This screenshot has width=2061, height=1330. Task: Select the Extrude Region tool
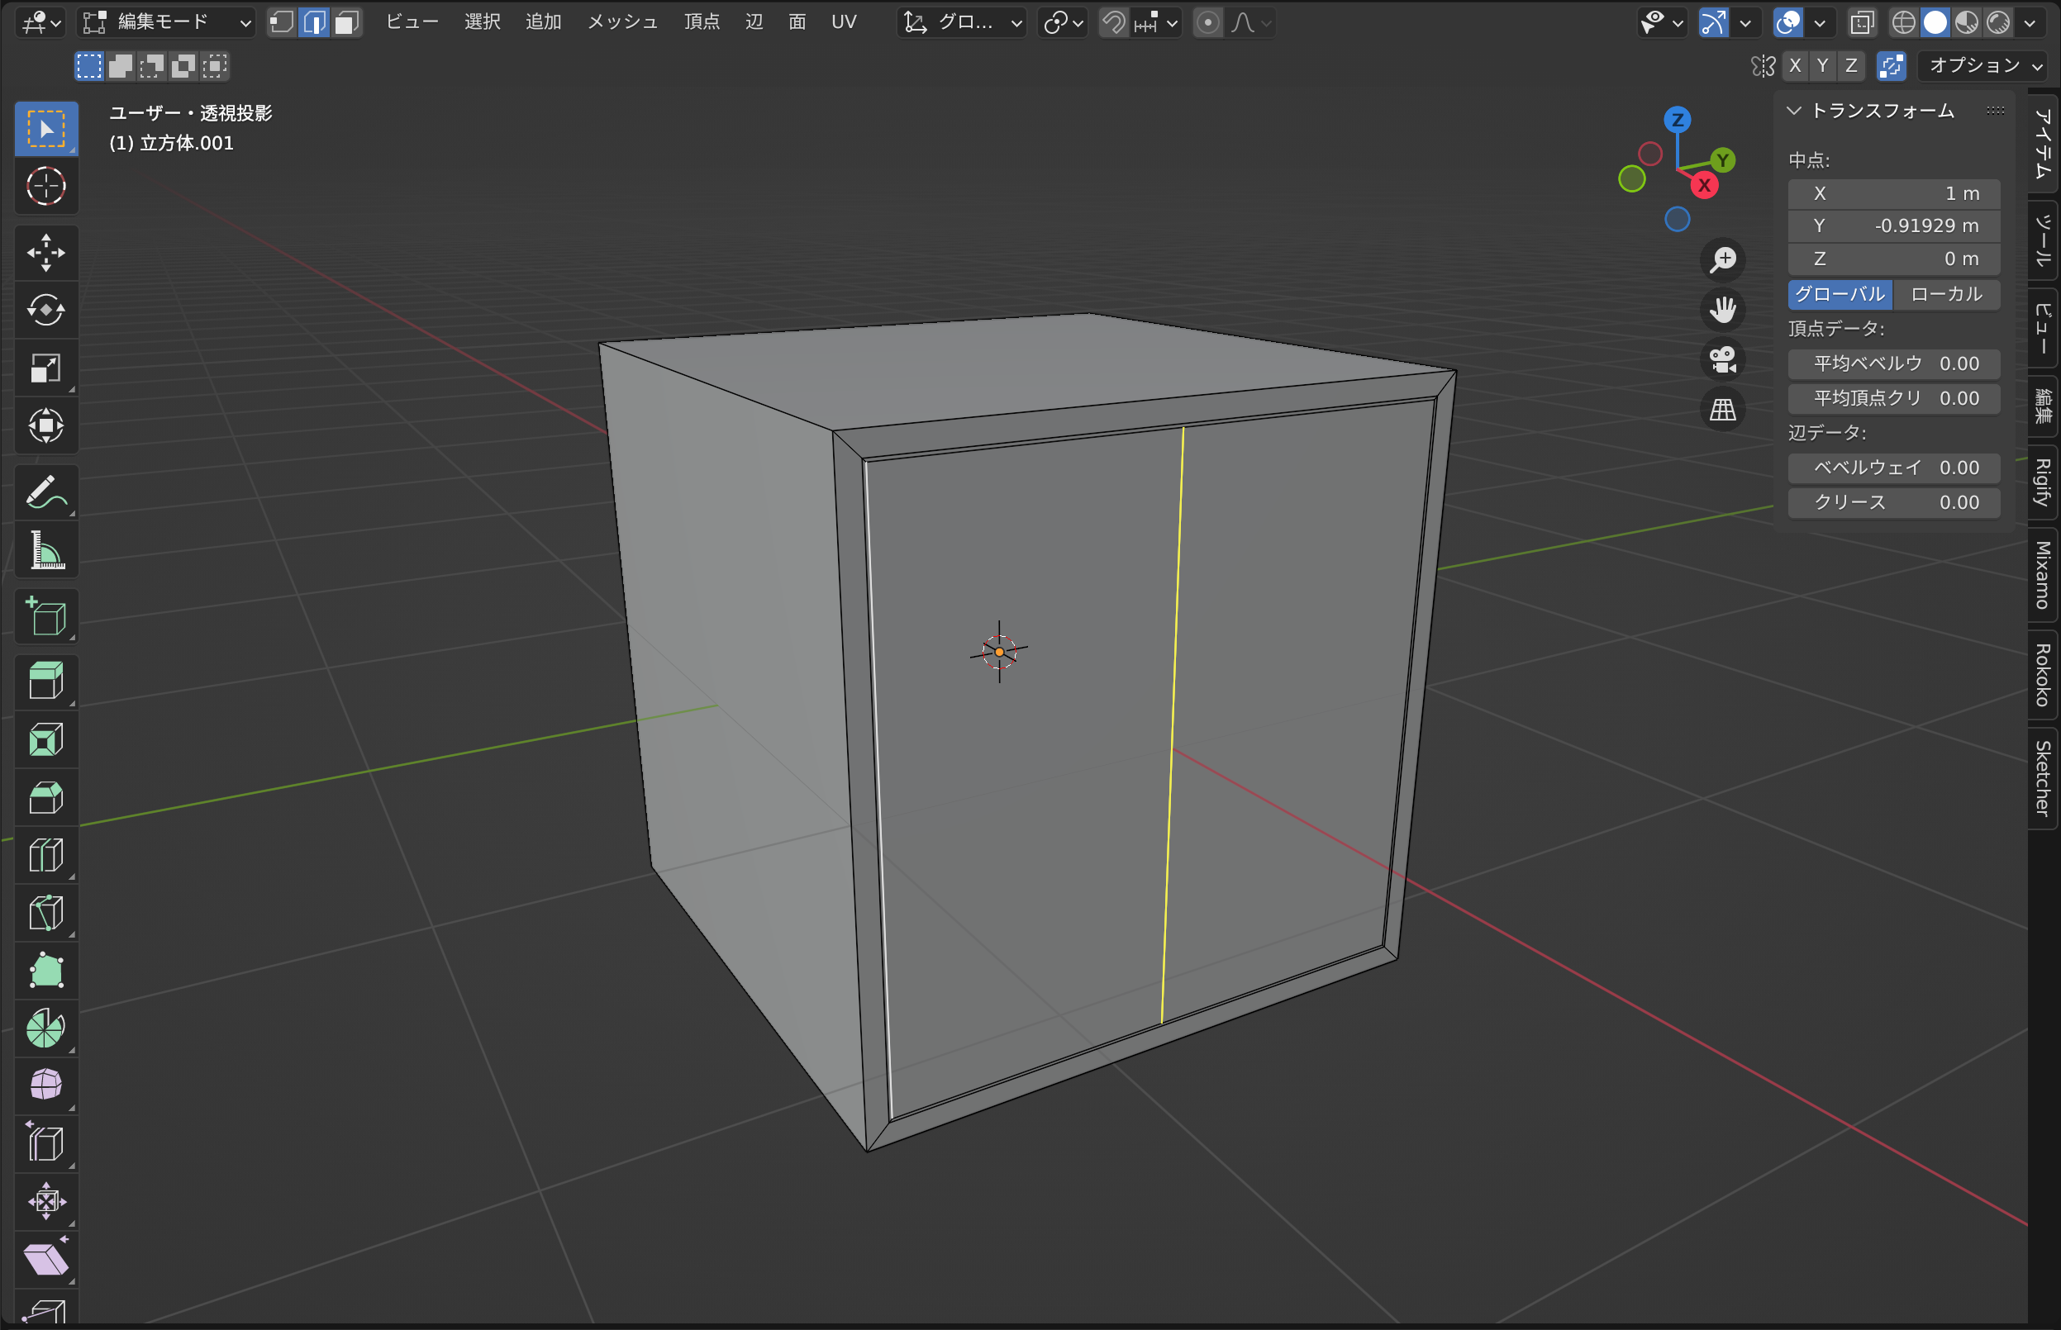(x=45, y=682)
